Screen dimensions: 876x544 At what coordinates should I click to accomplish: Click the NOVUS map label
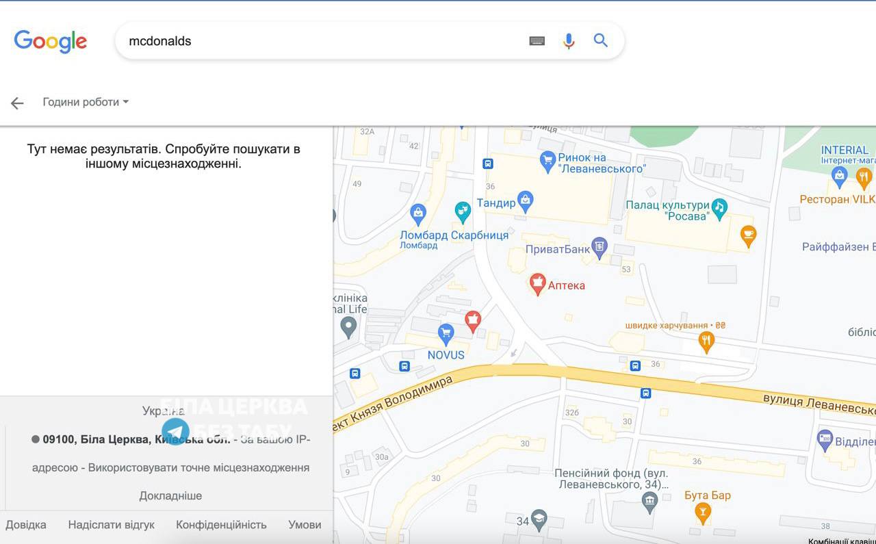pyautogui.click(x=446, y=355)
